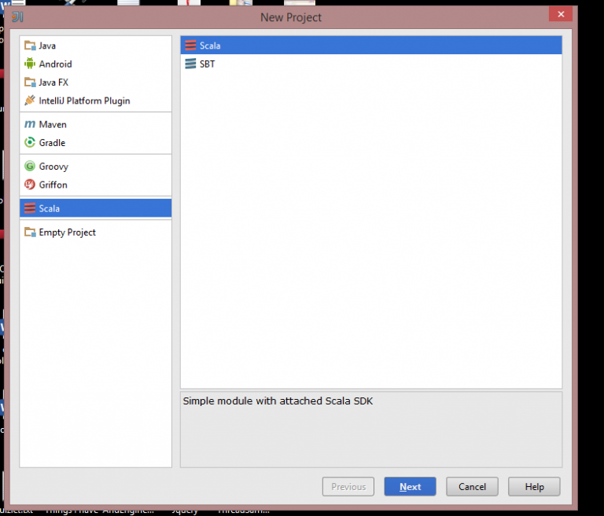Pick the SBT project template label

tap(208, 64)
